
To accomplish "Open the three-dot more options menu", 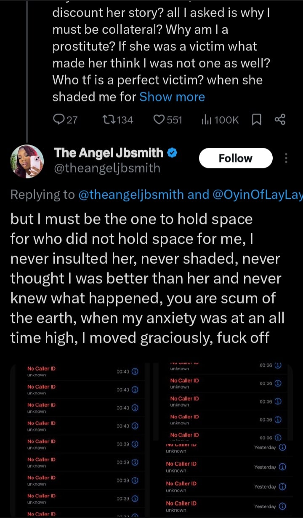I will tap(286, 158).
